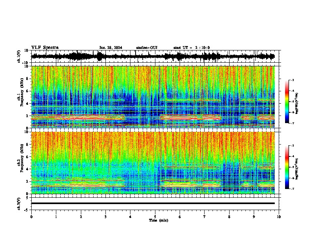Click time axis tick label "1"
Screen dimensions: 314x243
tap(56, 217)
